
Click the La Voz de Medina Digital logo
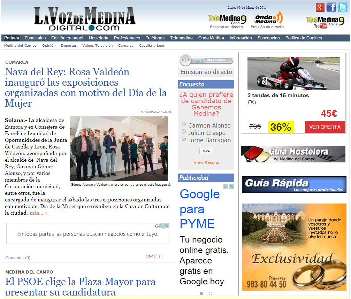point(85,19)
